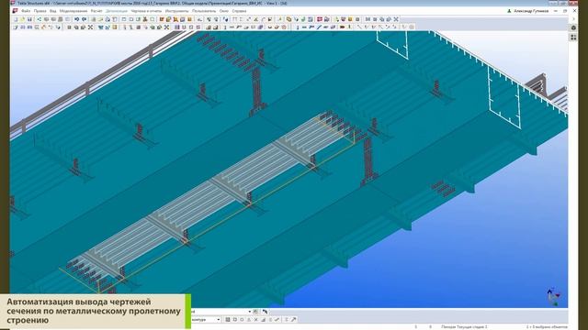Open the Расчет menu
Viewport: 588px width, 330px height.
point(96,11)
